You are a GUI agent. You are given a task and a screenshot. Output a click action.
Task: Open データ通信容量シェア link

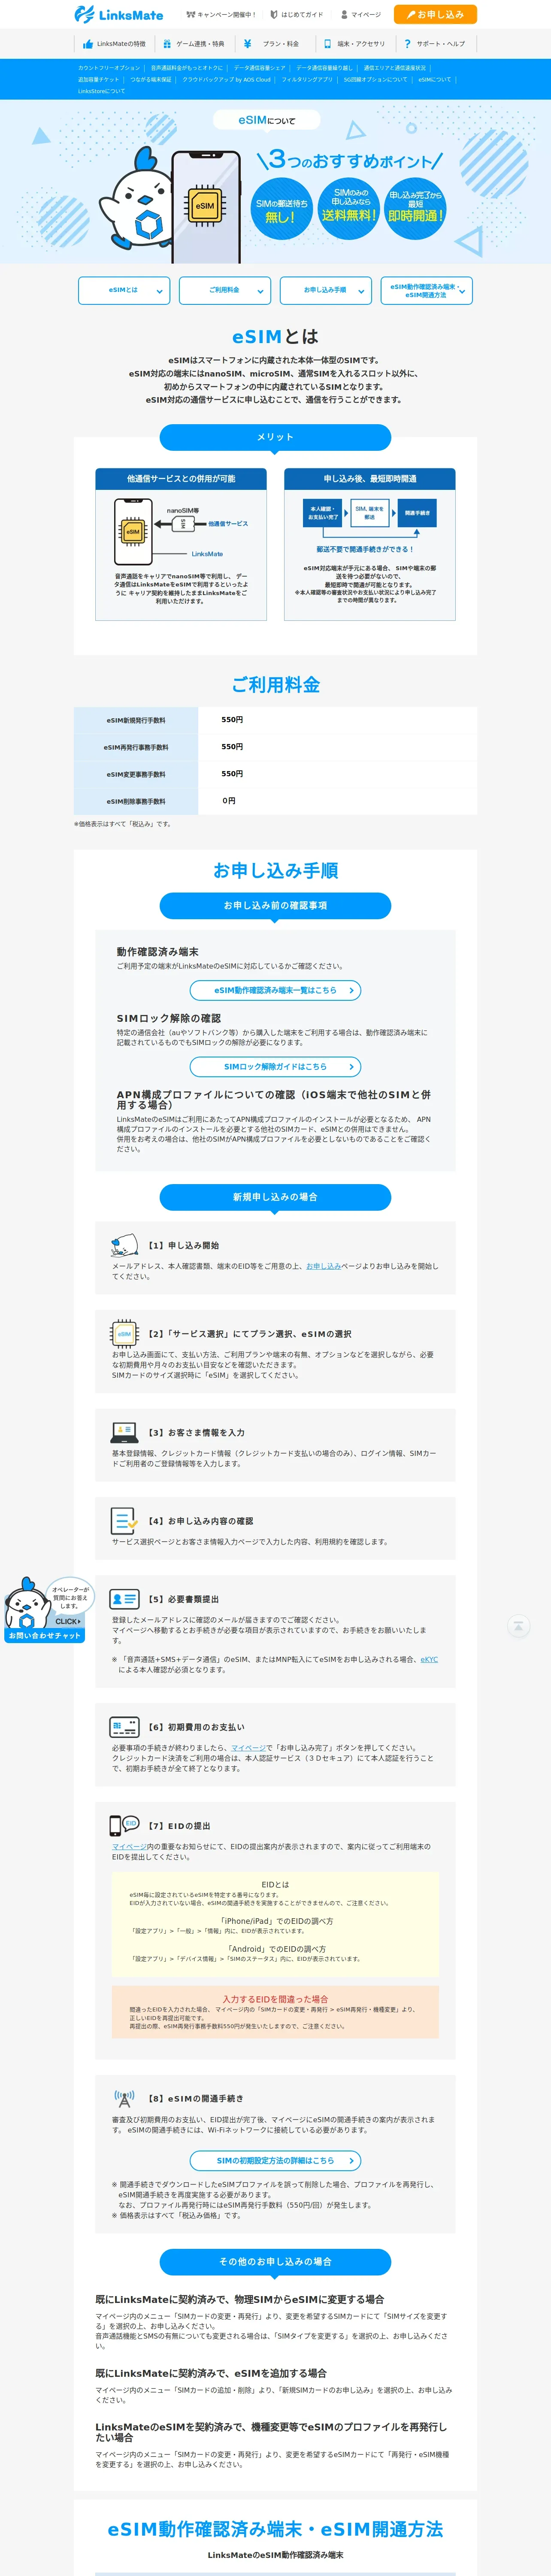260,68
